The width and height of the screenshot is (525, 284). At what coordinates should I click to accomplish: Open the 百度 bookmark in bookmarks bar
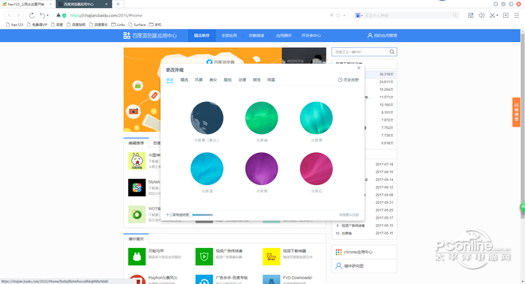click(56, 25)
